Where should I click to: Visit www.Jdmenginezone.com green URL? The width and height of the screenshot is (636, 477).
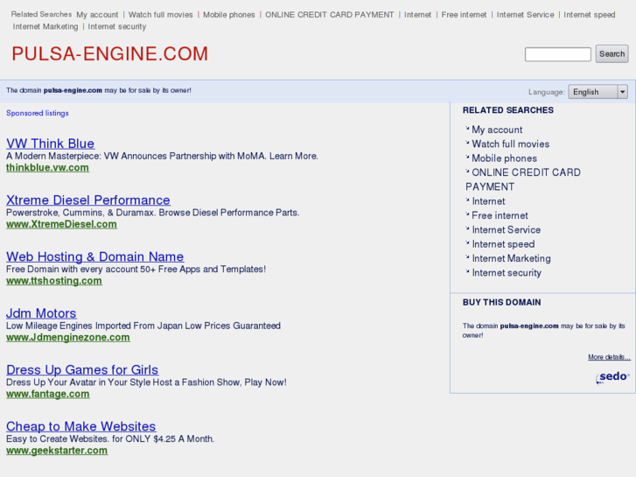point(67,337)
